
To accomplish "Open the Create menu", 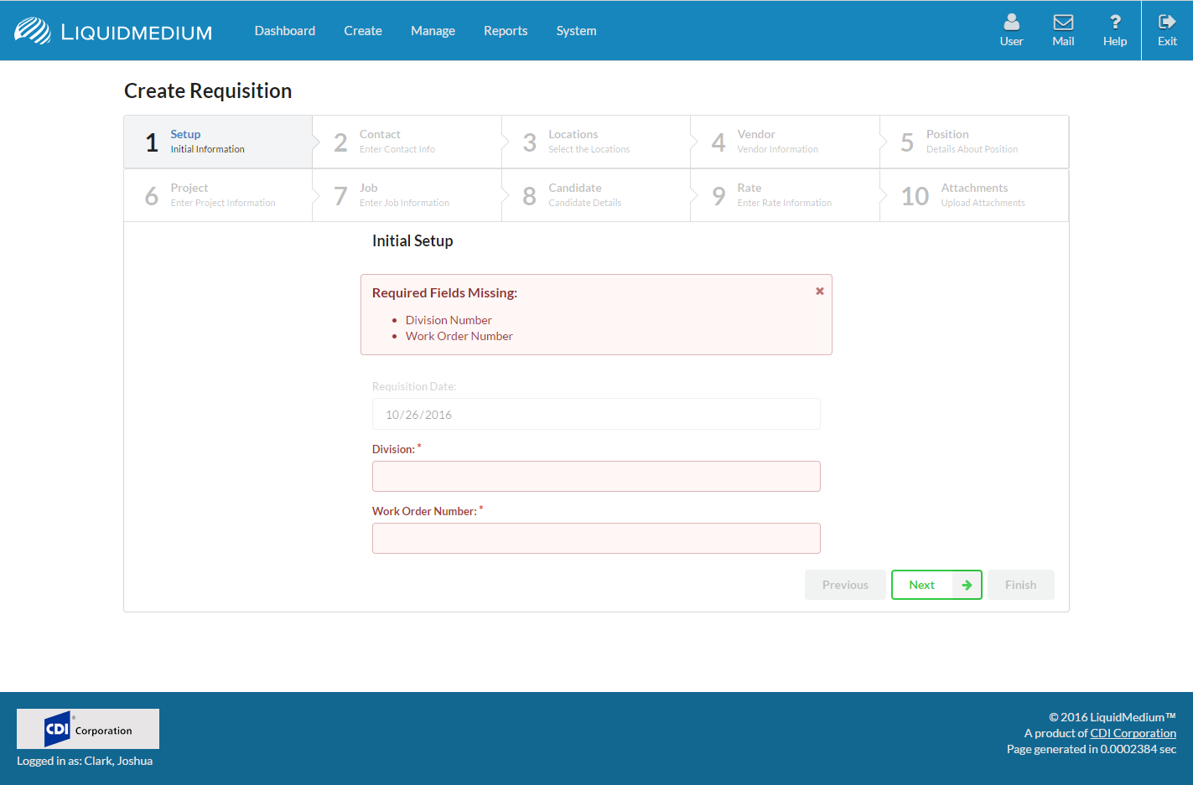I will coord(363,31).
